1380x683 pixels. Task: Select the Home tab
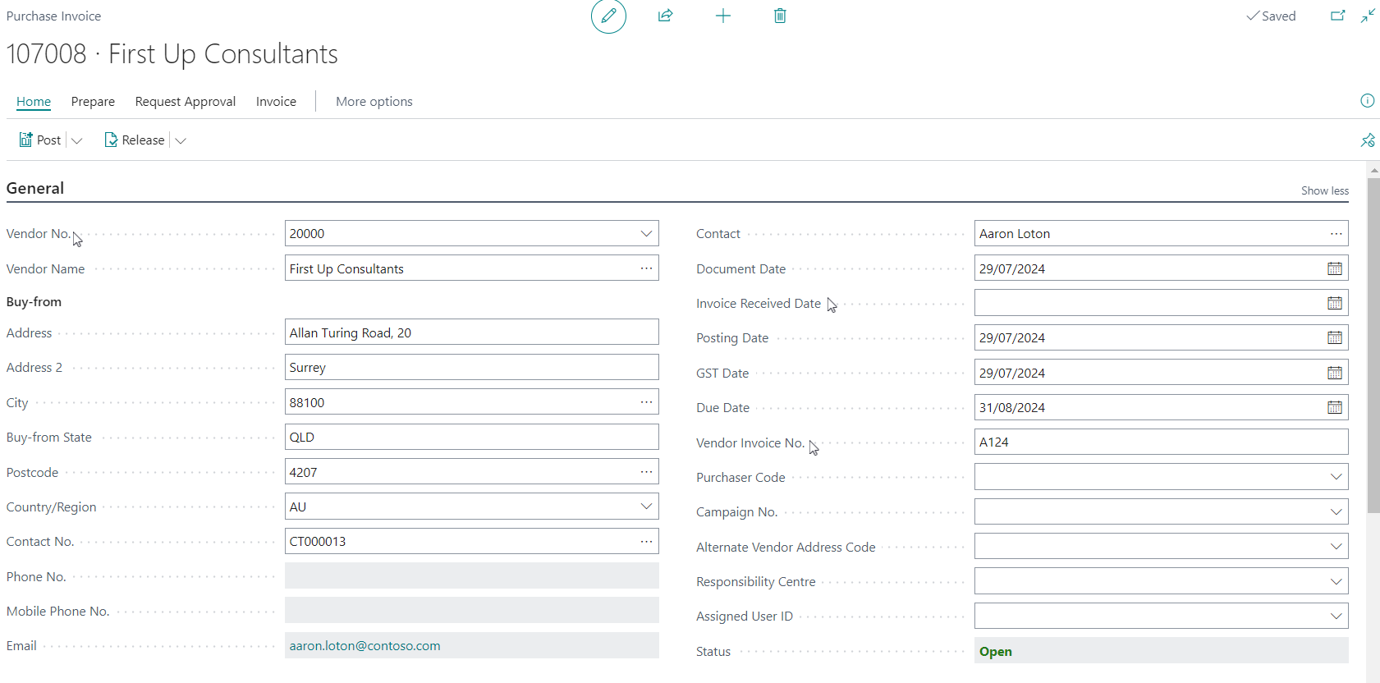34,102
